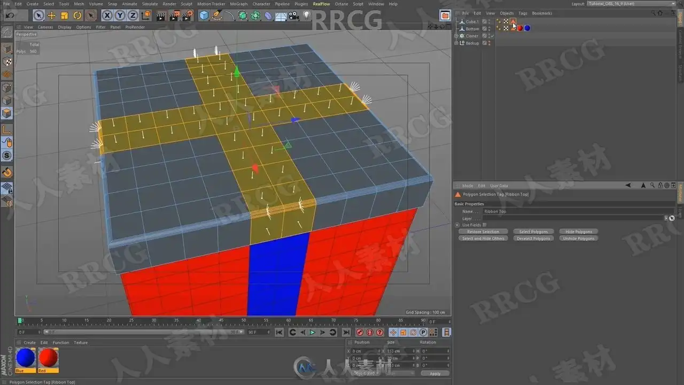Select the Live Selection tool
This screenshot has height=385, width=684.
(x=38, y=16)
